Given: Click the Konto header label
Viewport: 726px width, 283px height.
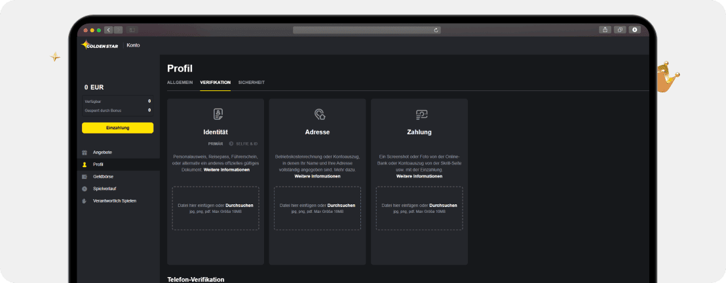Looking at the screenshot, I should pos(134,45).
